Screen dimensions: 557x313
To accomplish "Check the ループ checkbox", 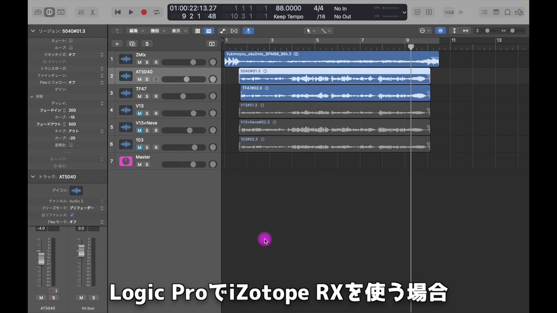I will 71,48.
